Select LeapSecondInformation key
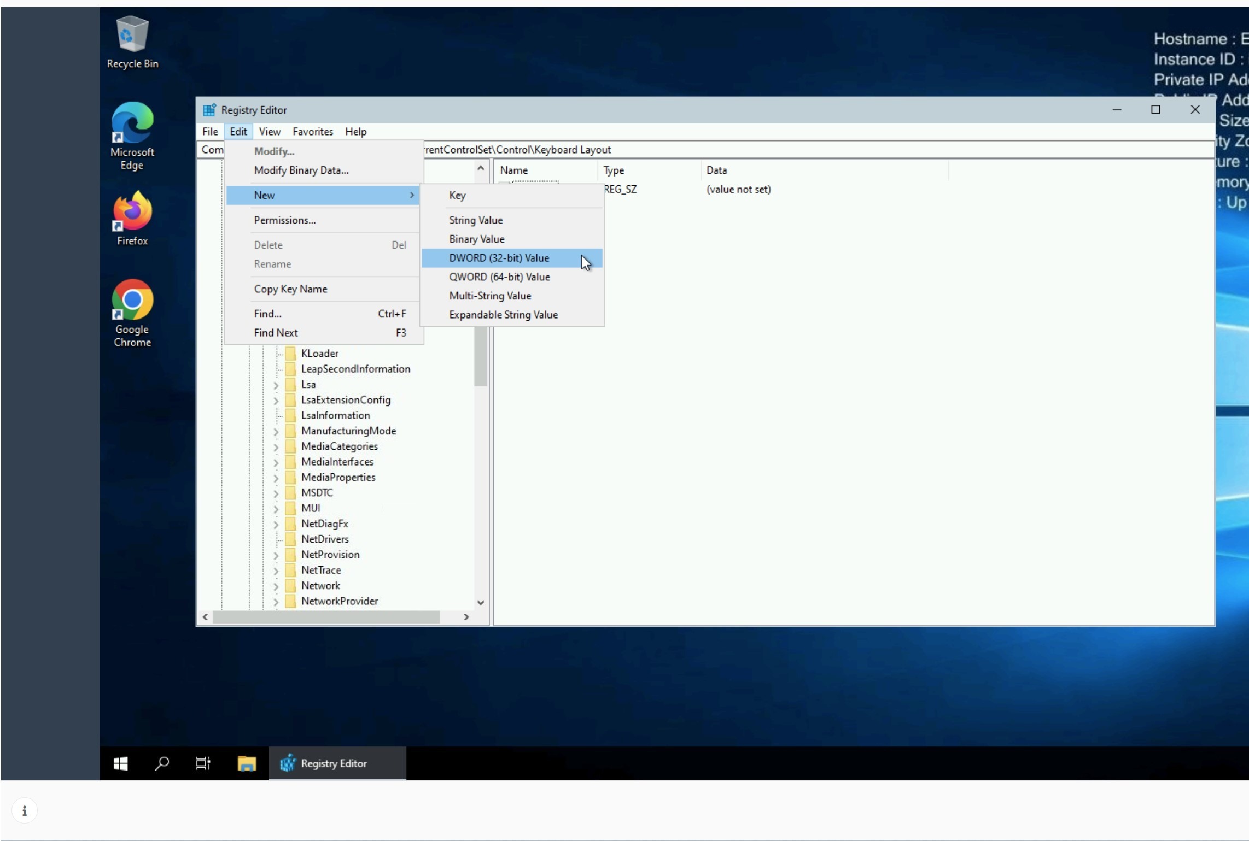Viewport: 1249px width, 841px height. tap(355, 369)
